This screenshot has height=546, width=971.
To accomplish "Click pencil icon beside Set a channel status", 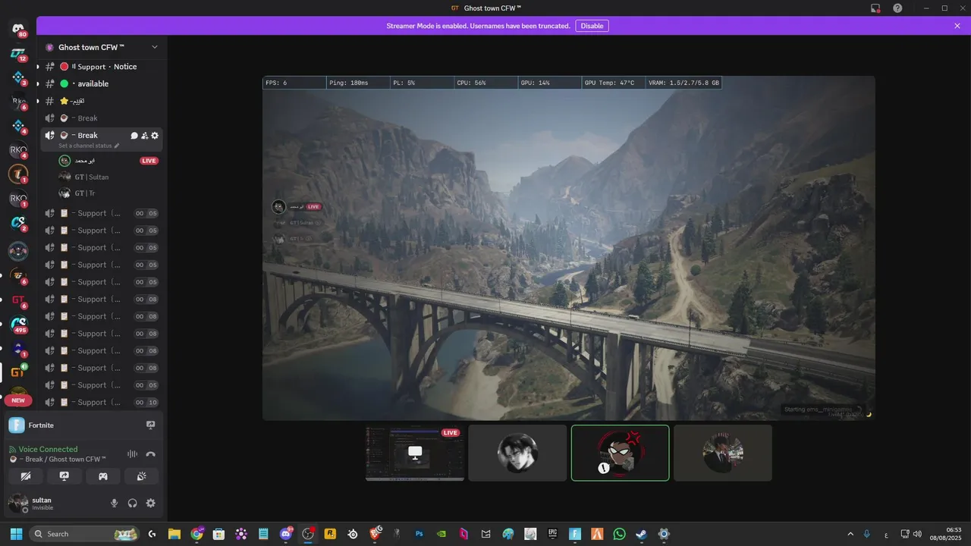I will click(x=117, y=146).
